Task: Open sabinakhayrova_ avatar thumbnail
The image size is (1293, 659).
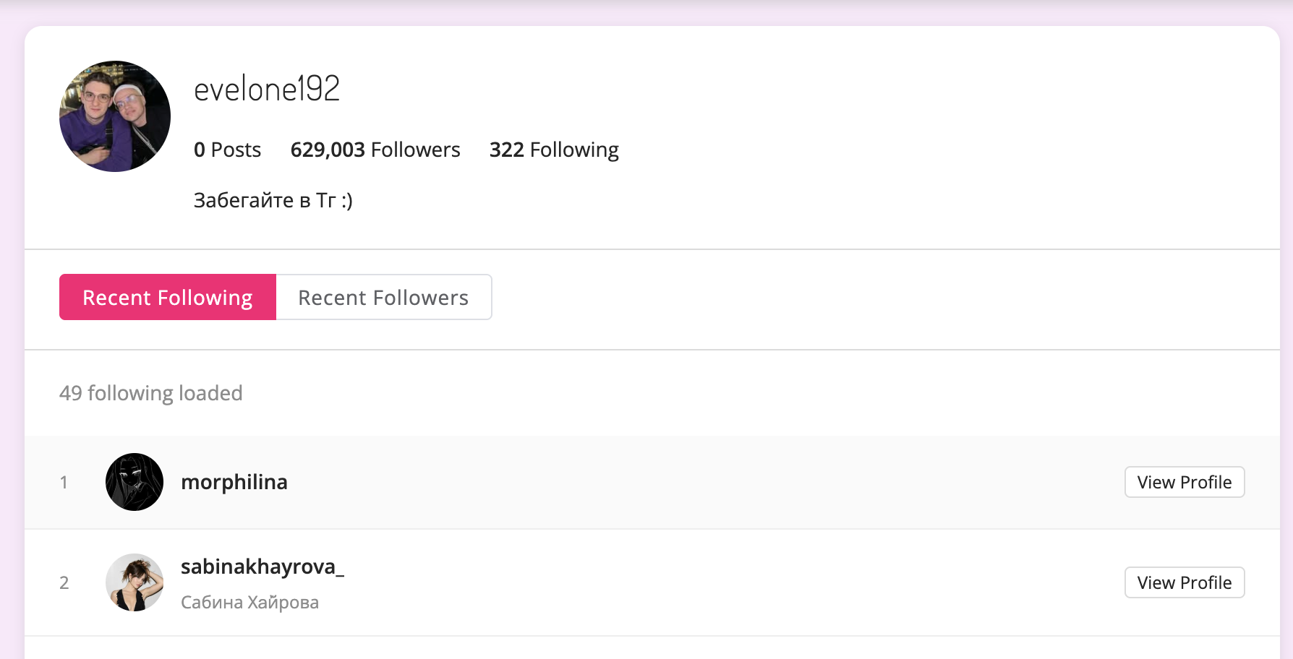Action: (135, 582)
